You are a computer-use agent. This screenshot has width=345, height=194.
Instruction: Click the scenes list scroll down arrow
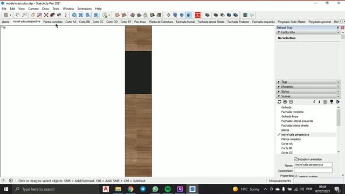(339, 152)
